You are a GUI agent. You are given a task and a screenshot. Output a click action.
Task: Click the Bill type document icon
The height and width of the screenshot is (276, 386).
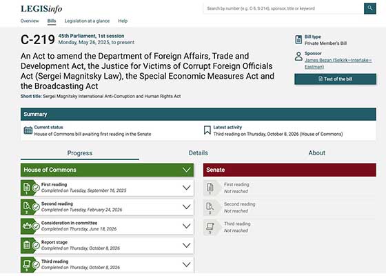(x=298, y=40)
